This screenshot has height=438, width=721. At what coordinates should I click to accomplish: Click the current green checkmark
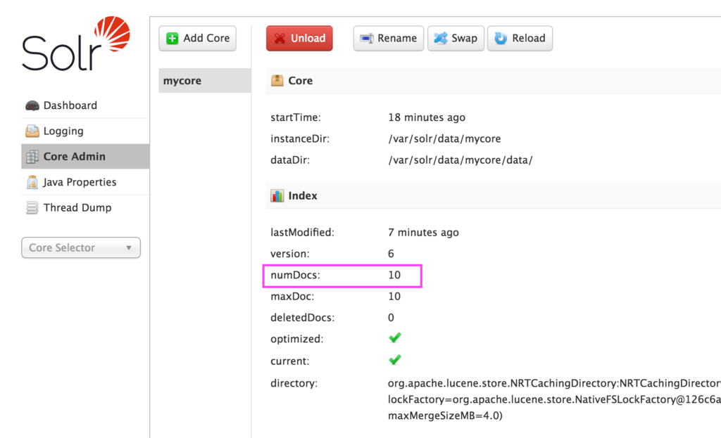[395, 359]
